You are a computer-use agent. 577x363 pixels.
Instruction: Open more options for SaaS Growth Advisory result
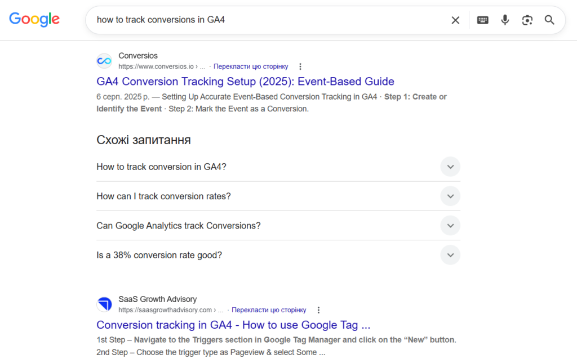coord(318,310)
